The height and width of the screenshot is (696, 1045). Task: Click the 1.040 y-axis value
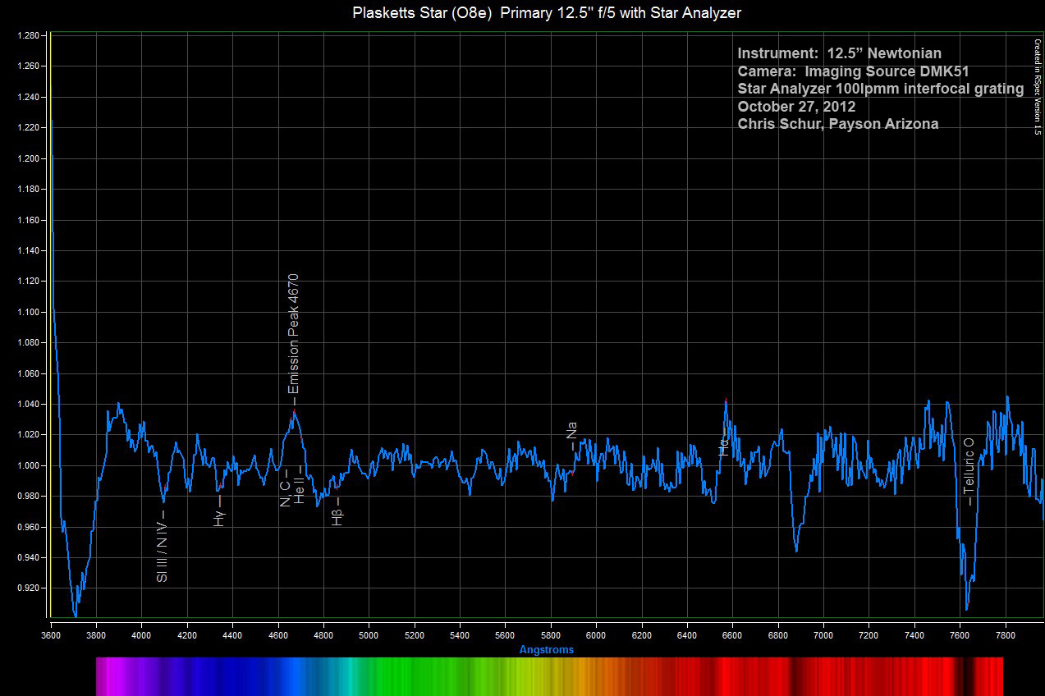(x=28, y=404)
